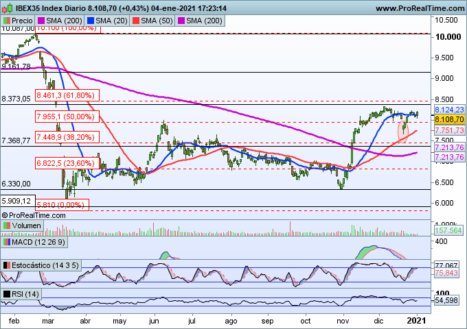This screenshot has width=467, height=329.
Task: Click the 8.373,05 horizontal level label
Action: 16,99
